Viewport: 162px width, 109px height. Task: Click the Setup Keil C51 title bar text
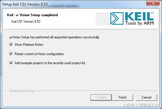(25, 4)
